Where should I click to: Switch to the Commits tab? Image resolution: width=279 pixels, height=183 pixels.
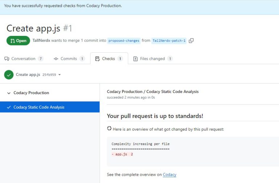(x=69, y=59)
